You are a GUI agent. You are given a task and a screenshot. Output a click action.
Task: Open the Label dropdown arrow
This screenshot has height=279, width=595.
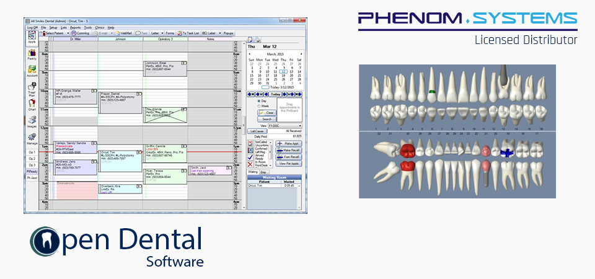point(219,33)
